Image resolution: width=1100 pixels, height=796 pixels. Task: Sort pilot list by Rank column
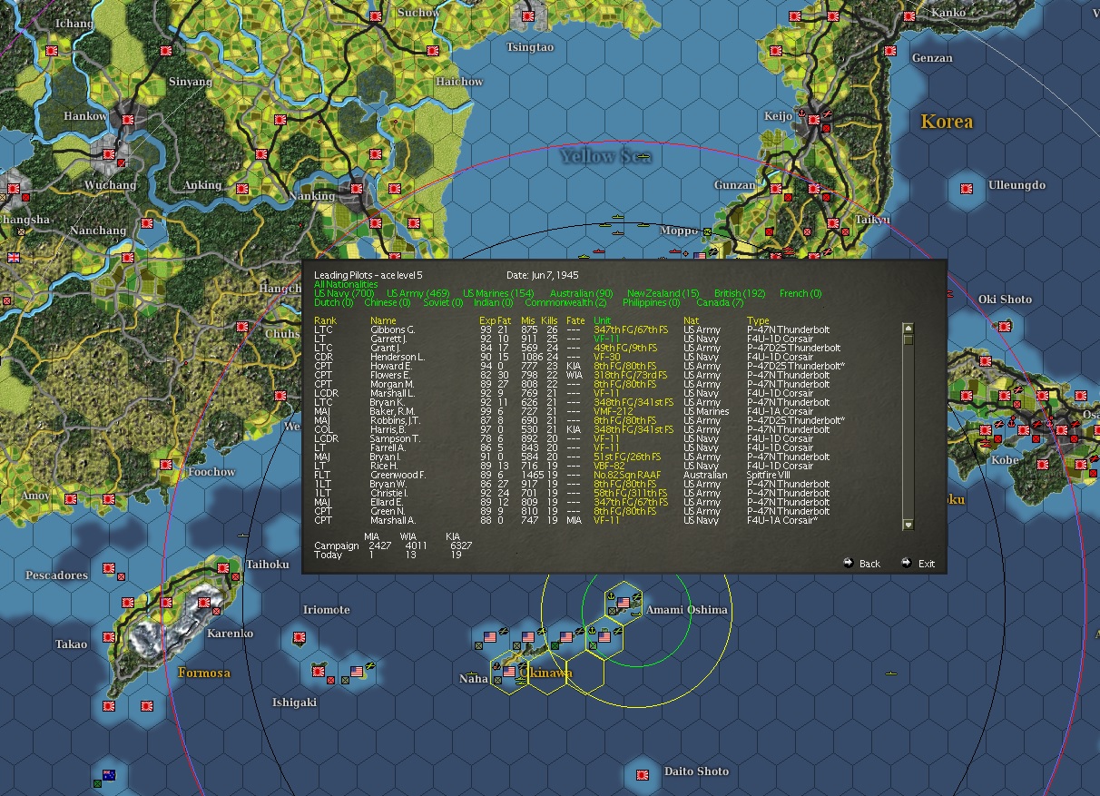click(x=325, y=320)
